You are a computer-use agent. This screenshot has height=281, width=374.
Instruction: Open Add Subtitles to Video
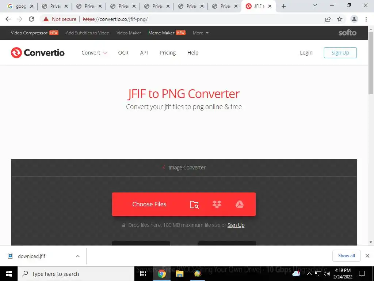click(x=88, y=33)
